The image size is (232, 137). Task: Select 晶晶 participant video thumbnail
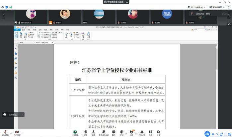coord(167,15)
